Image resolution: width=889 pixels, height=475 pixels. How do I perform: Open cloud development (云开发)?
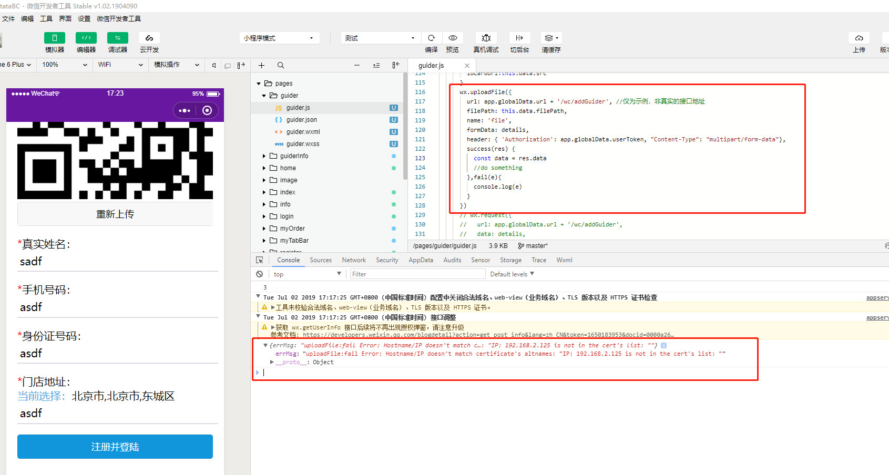pos(149,38)
